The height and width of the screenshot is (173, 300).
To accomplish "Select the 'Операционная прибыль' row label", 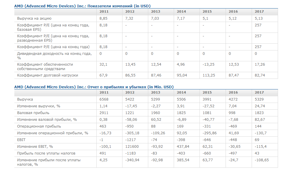I will tap(39, 126).
